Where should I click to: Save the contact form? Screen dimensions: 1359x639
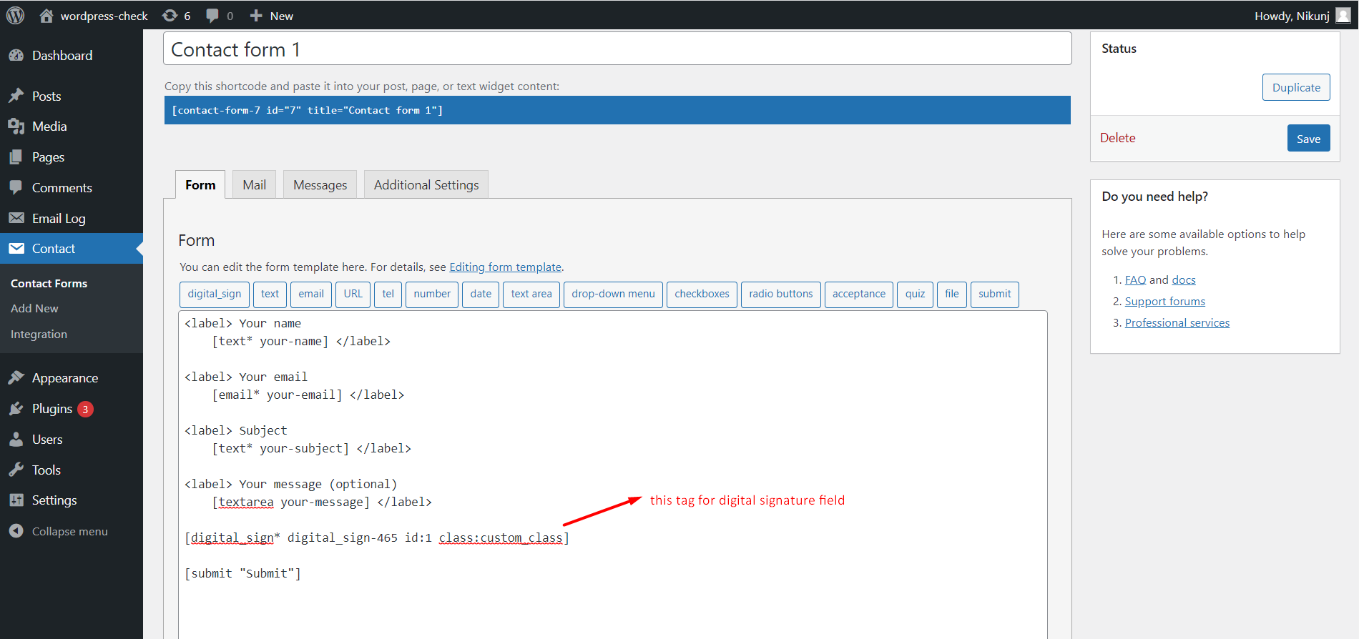pos(1309,139)
